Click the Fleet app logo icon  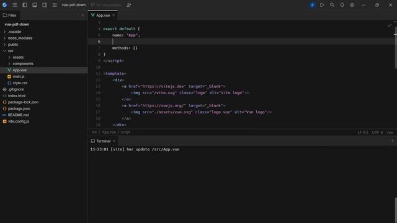(x=4, y=5)
